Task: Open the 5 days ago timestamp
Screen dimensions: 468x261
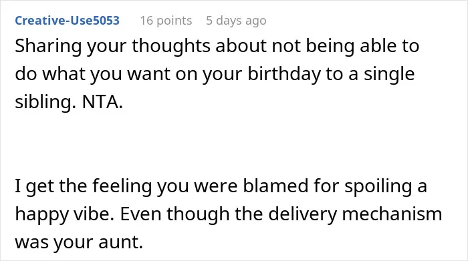Action: (x=236, y=21)
